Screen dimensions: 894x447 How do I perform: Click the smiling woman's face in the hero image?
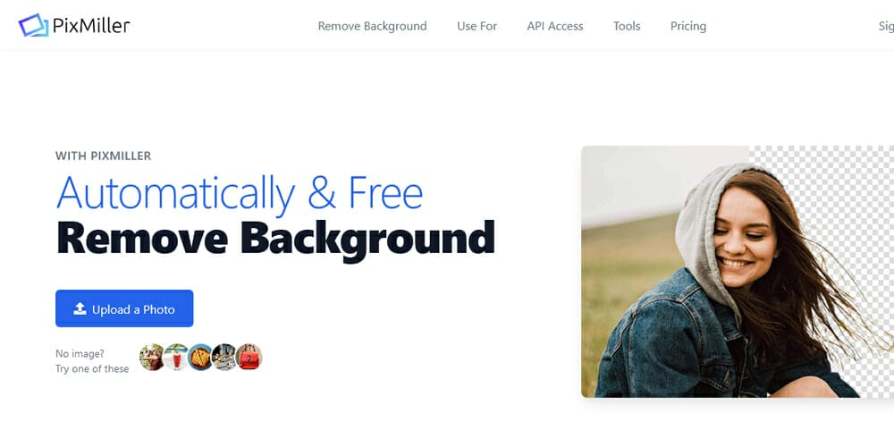point(743,237)
